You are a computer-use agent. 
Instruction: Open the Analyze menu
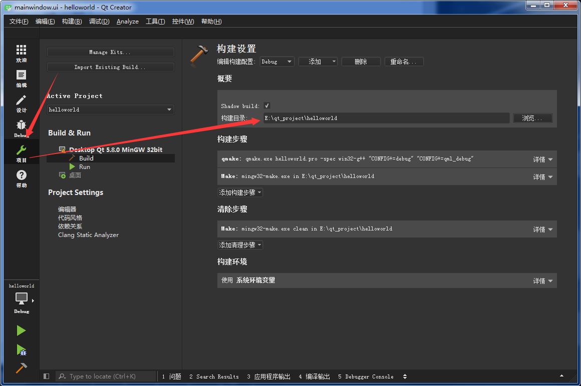[x=127, y=21]
